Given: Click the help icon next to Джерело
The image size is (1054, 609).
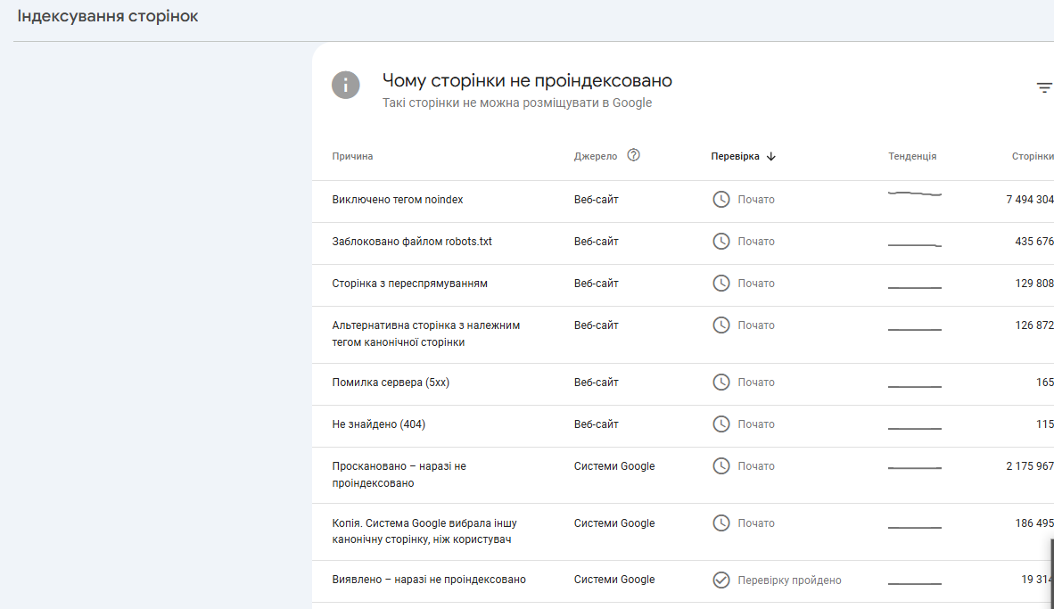Looking at the screenshot, I should [x=634, y=155].
